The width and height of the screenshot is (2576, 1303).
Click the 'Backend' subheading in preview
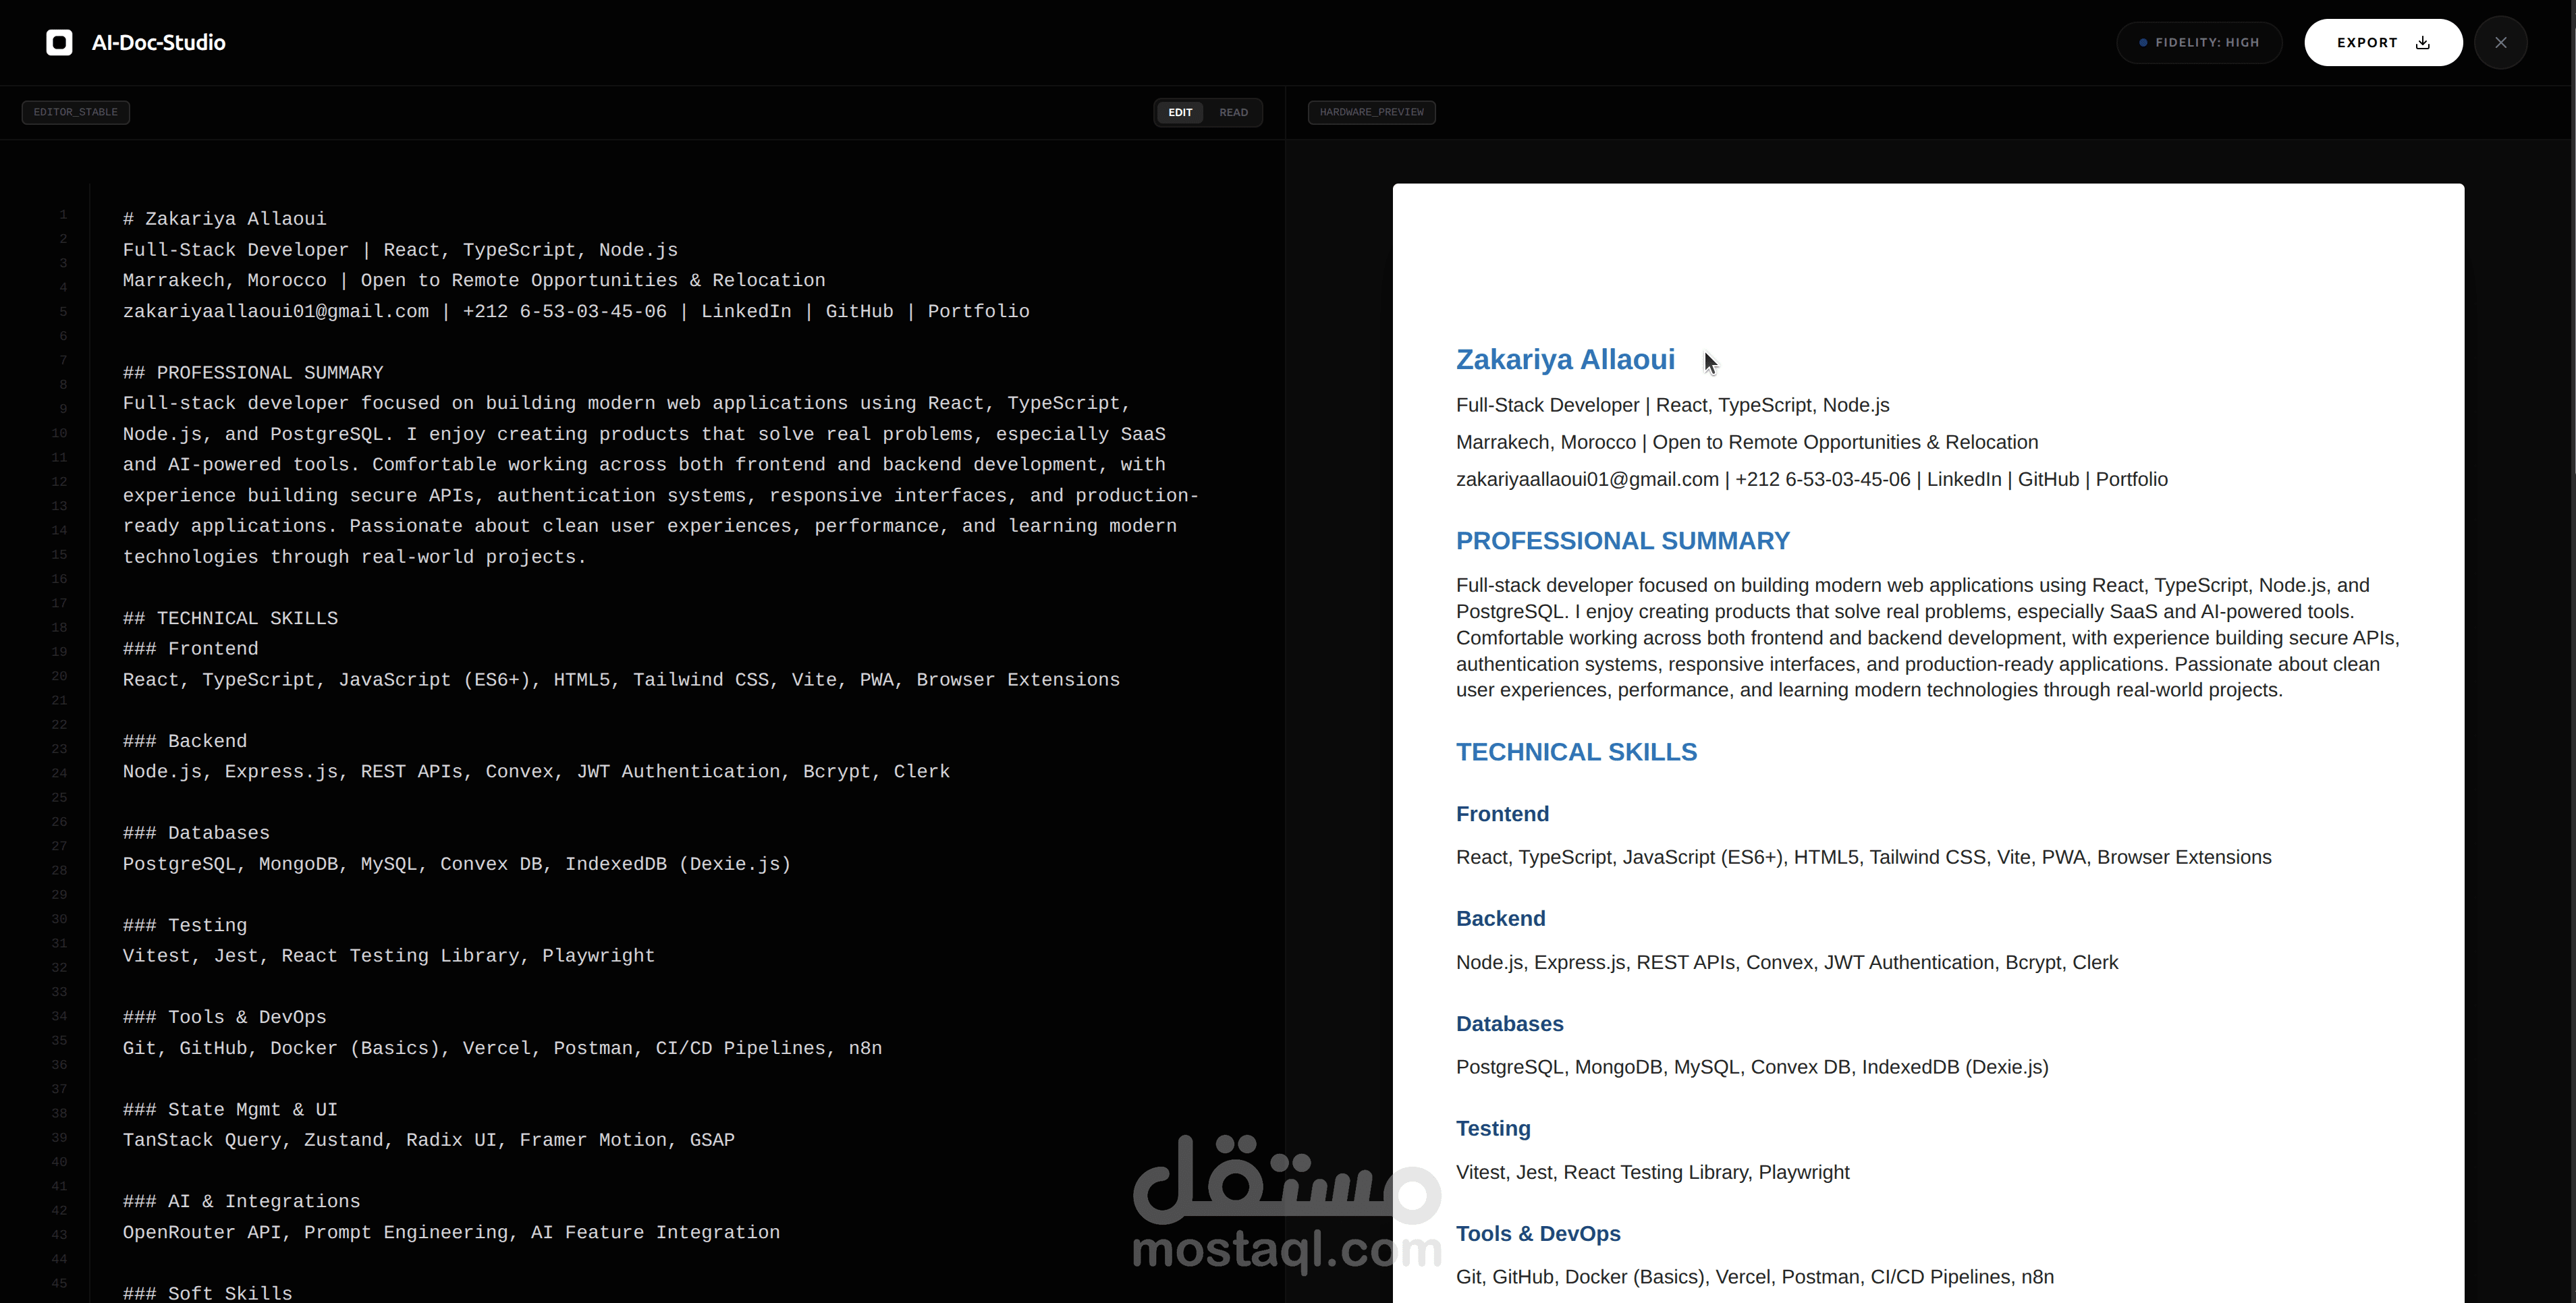tap(1500, 919)
